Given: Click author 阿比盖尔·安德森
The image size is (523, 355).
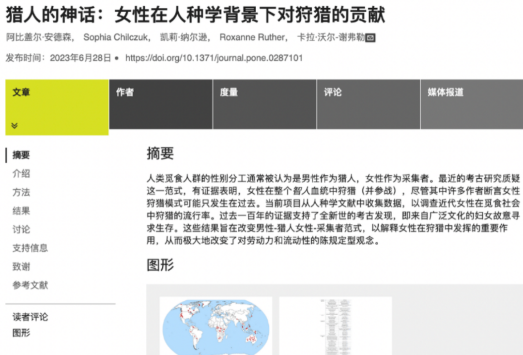Looking at the screenshot, I should 38,37.
